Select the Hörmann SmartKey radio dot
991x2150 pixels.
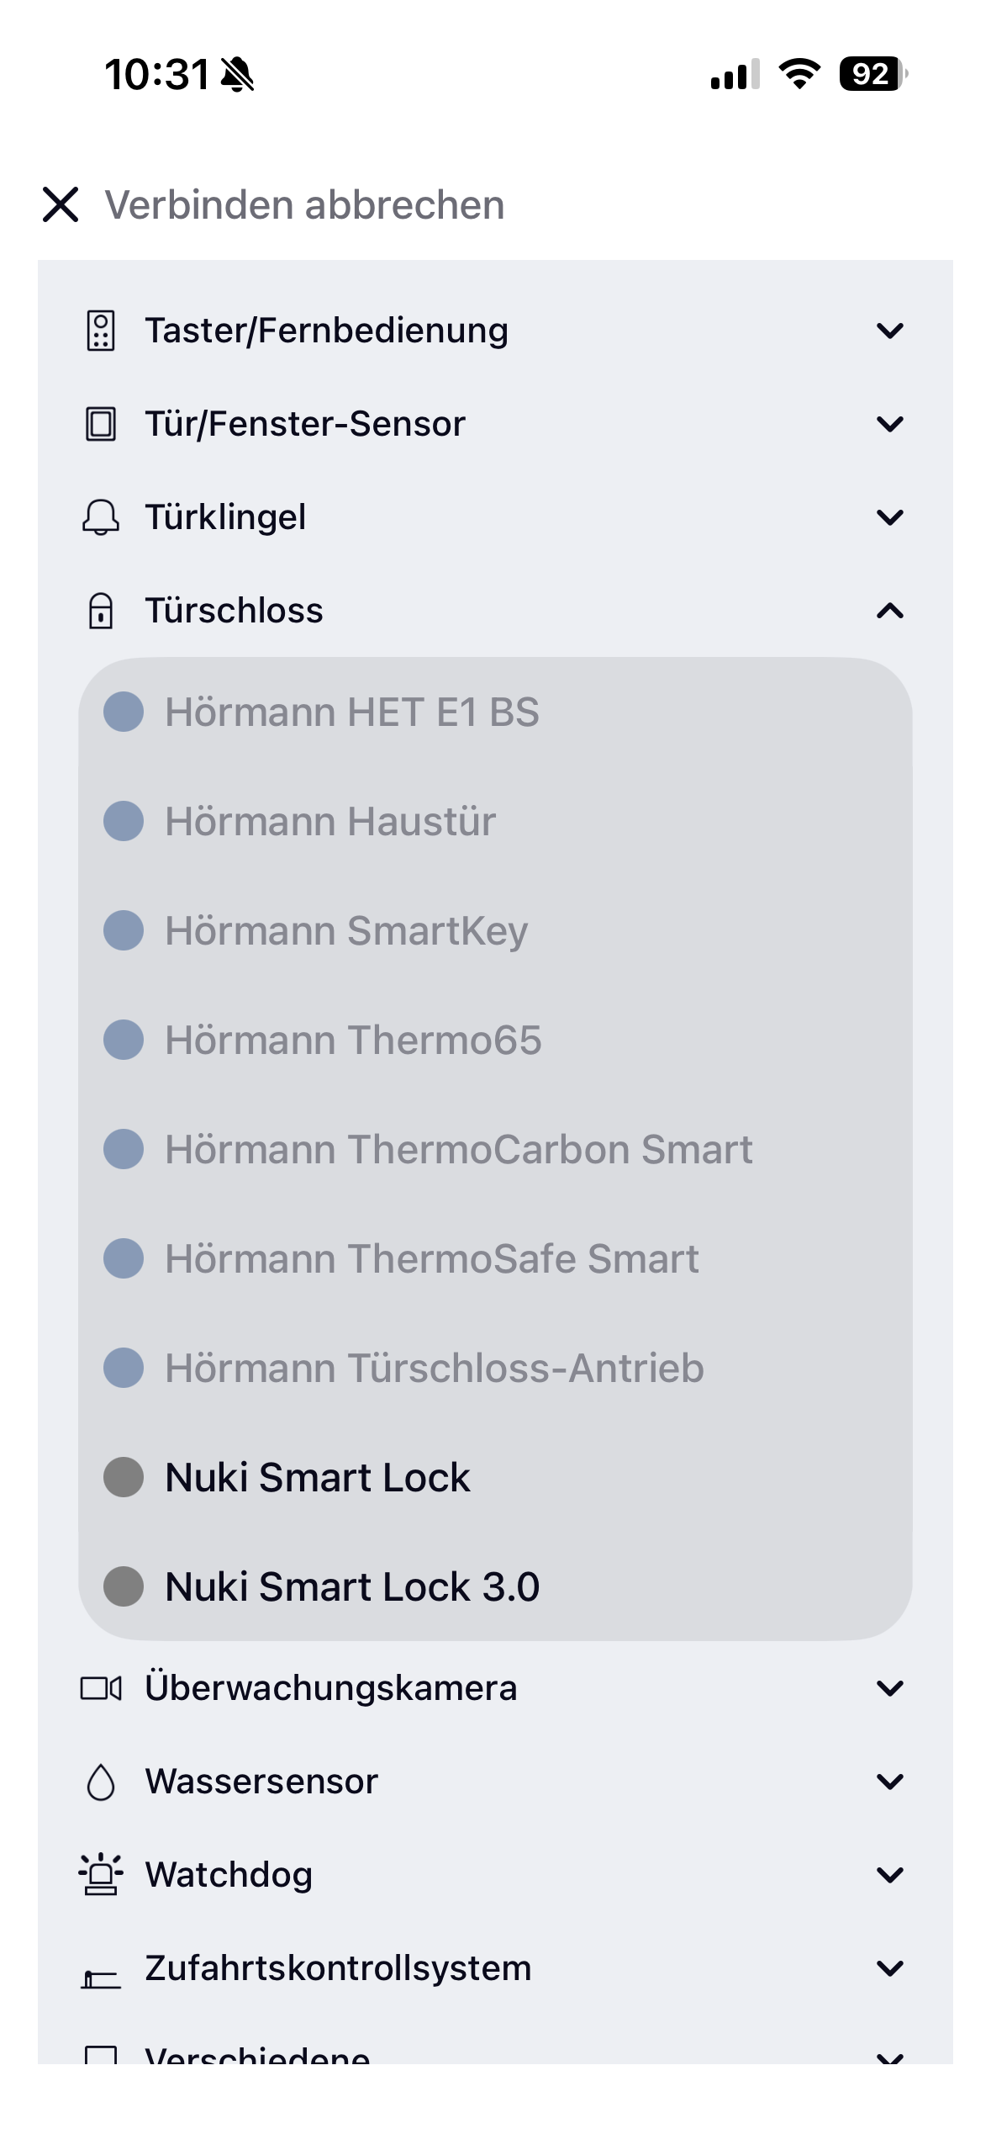pyautogui.click(x=124, y=930)
